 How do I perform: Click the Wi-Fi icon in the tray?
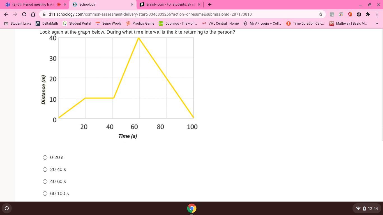tap(358, 208)
